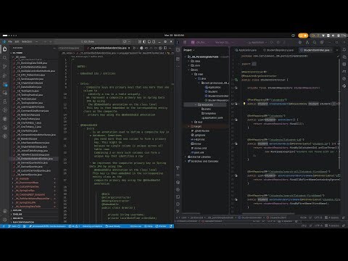Click IntelliJ editor horizontal scrollbar
Image resolution: width=348 pixels, height=261 pixels.
[268, 214]
